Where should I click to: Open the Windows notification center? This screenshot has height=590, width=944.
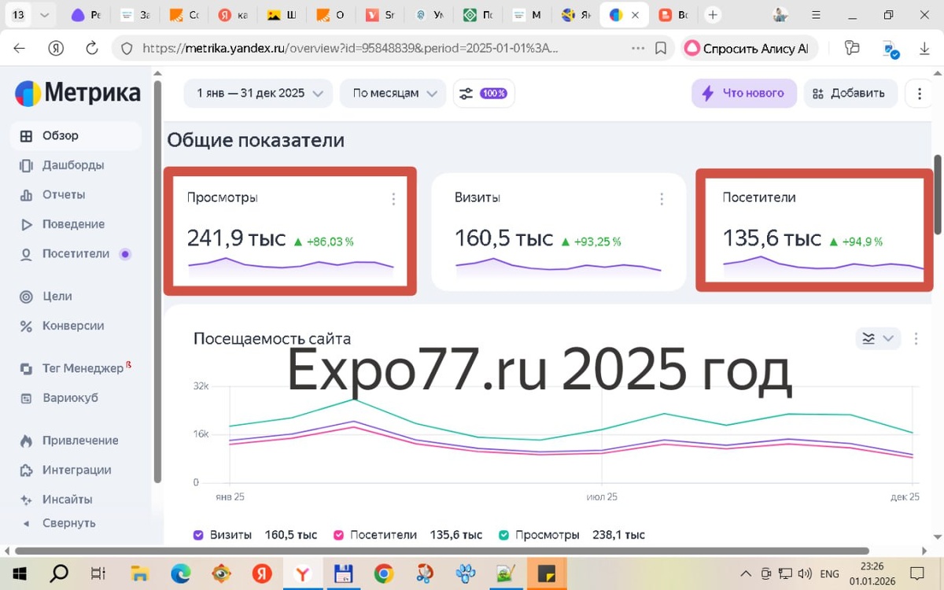pyautogui.click(x=916, y=573)
